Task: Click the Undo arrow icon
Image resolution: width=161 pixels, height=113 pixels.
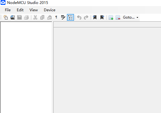Action: tap(79, 17)
